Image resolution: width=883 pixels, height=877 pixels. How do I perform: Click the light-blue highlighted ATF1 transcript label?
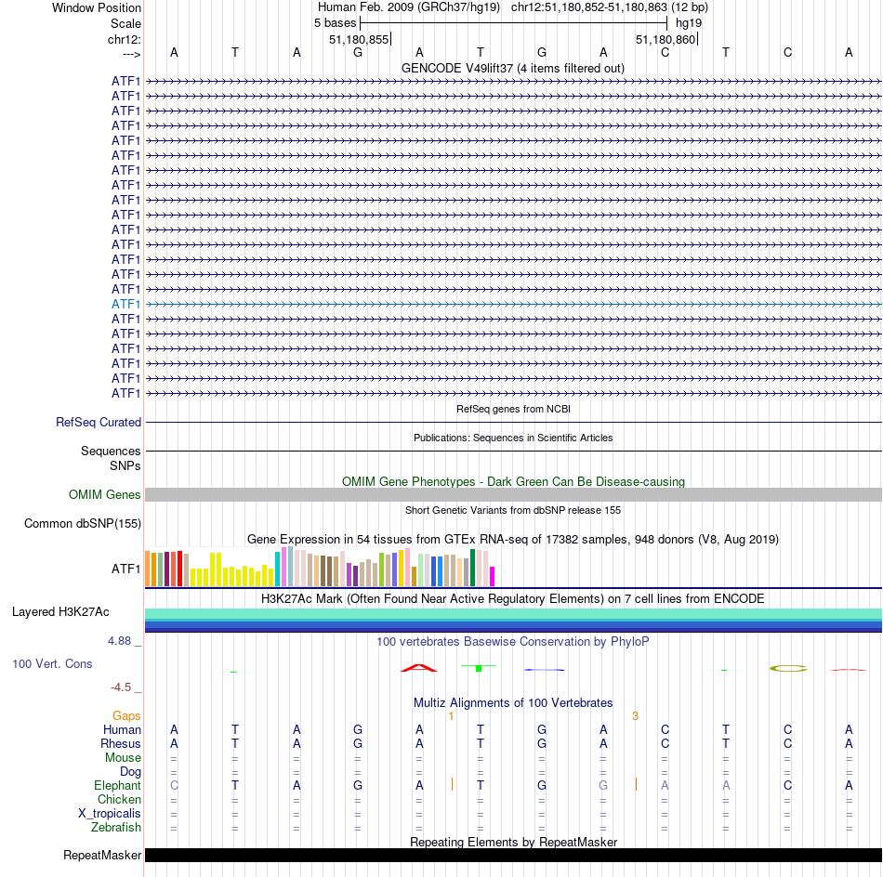[x=125, y=304]
